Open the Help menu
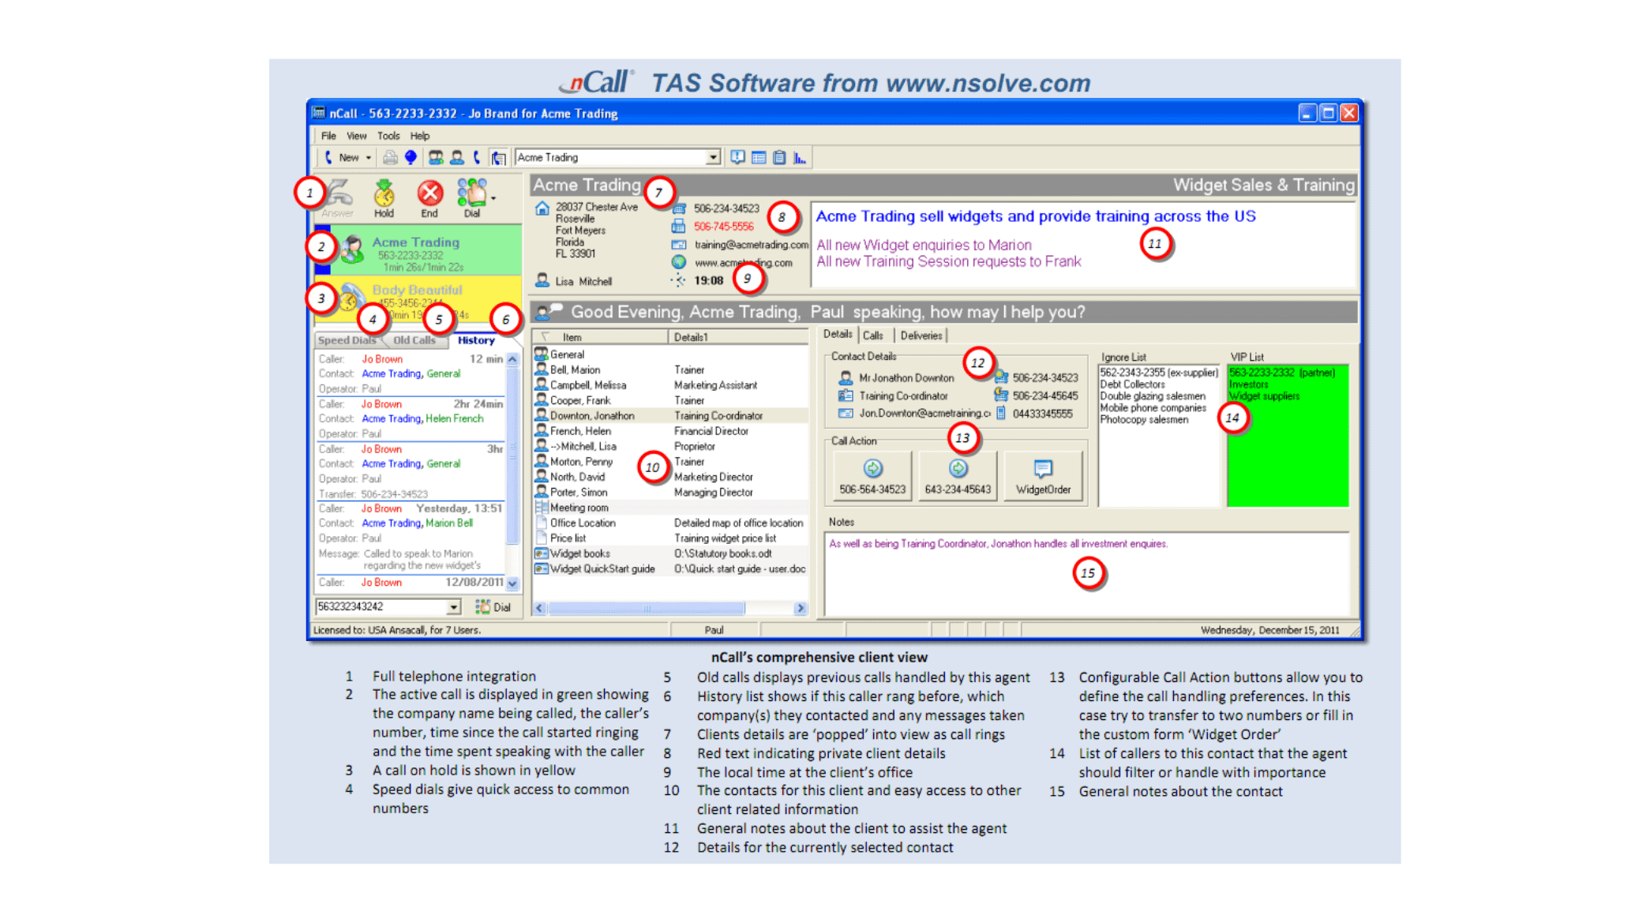The width and height of the screenshot is (1650, 900). click(419, 136)
